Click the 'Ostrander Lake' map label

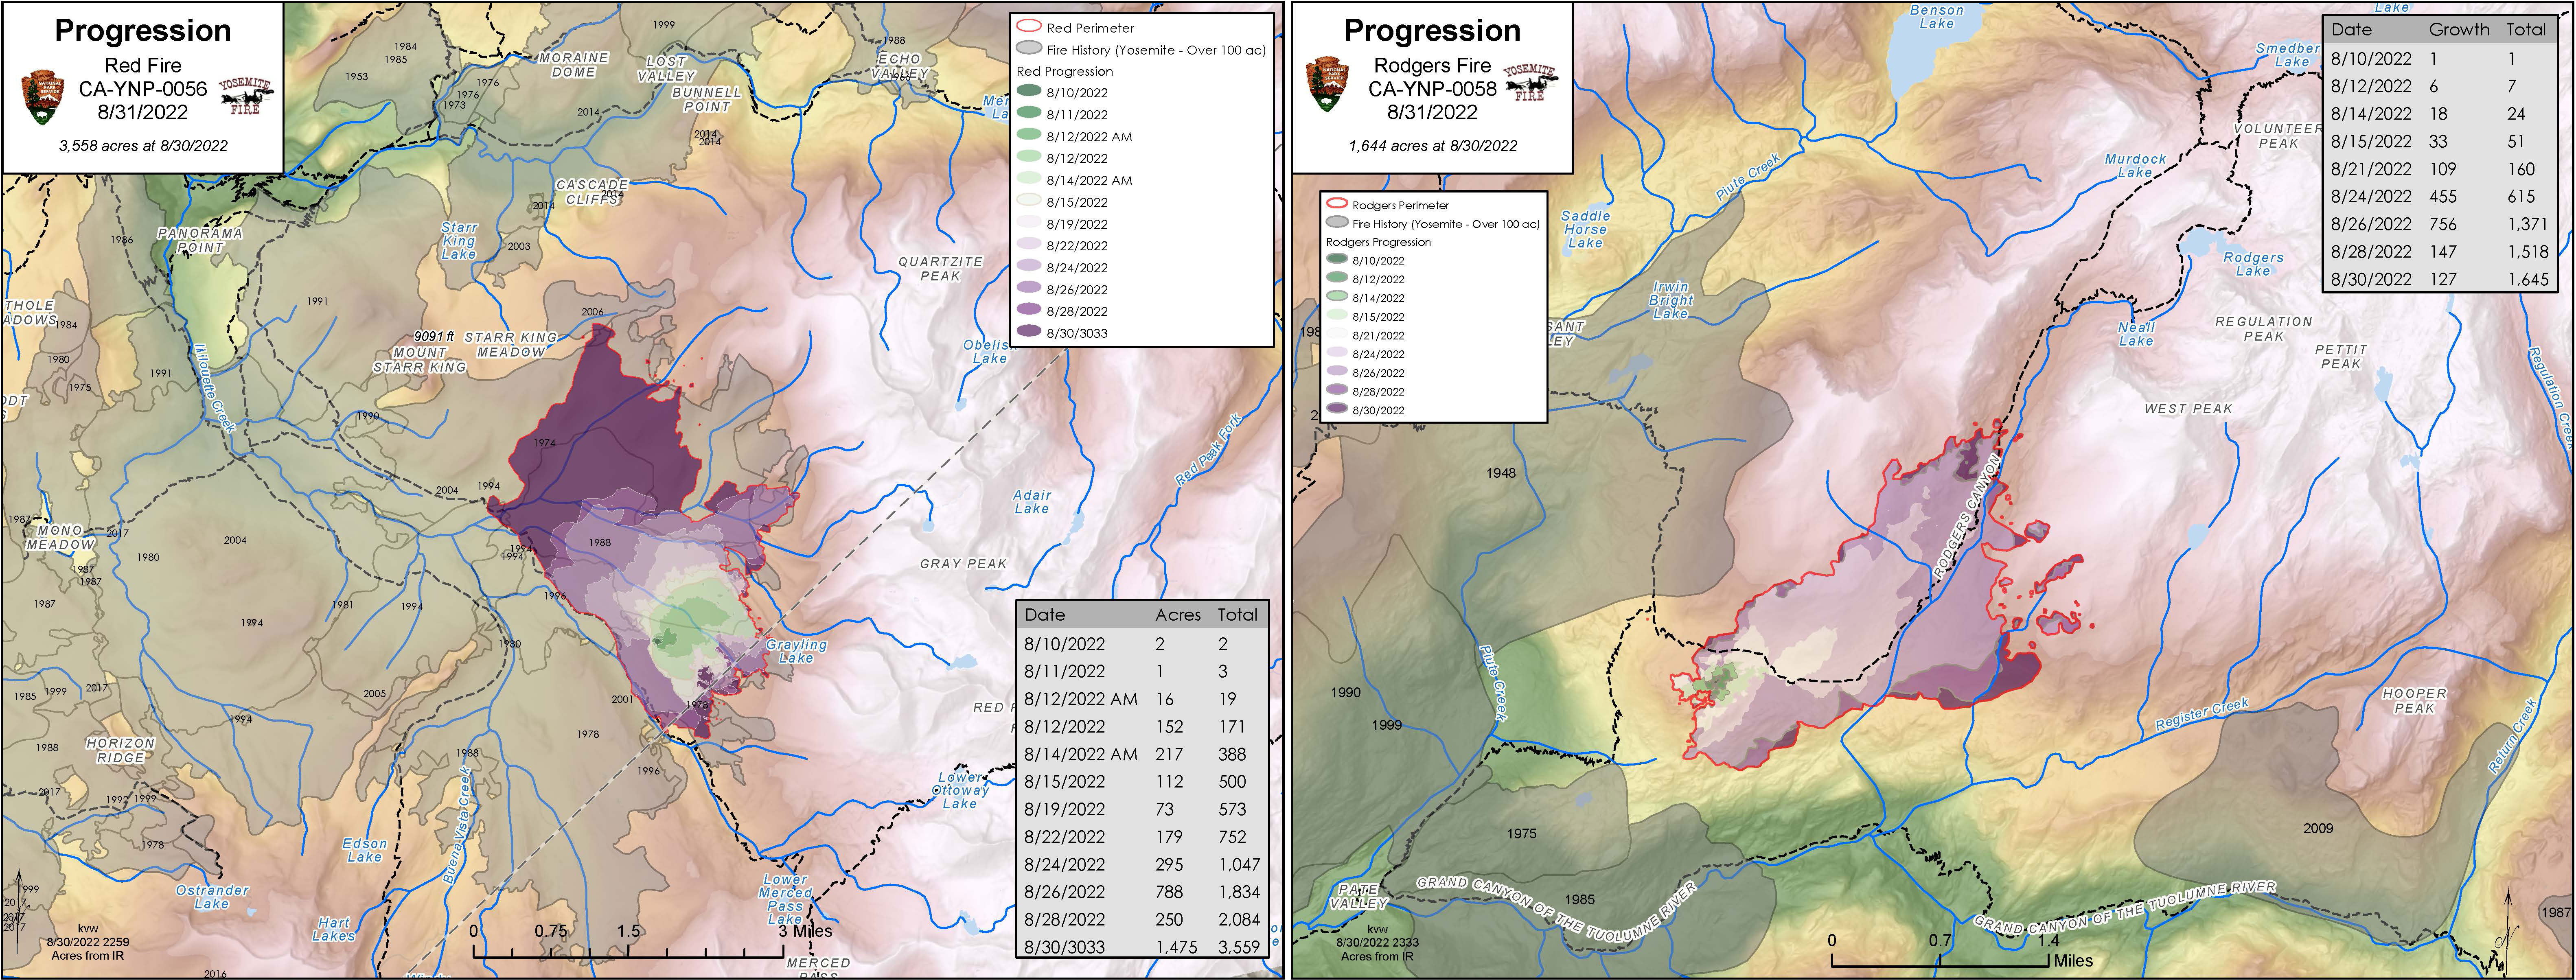(x=212, y=897)
